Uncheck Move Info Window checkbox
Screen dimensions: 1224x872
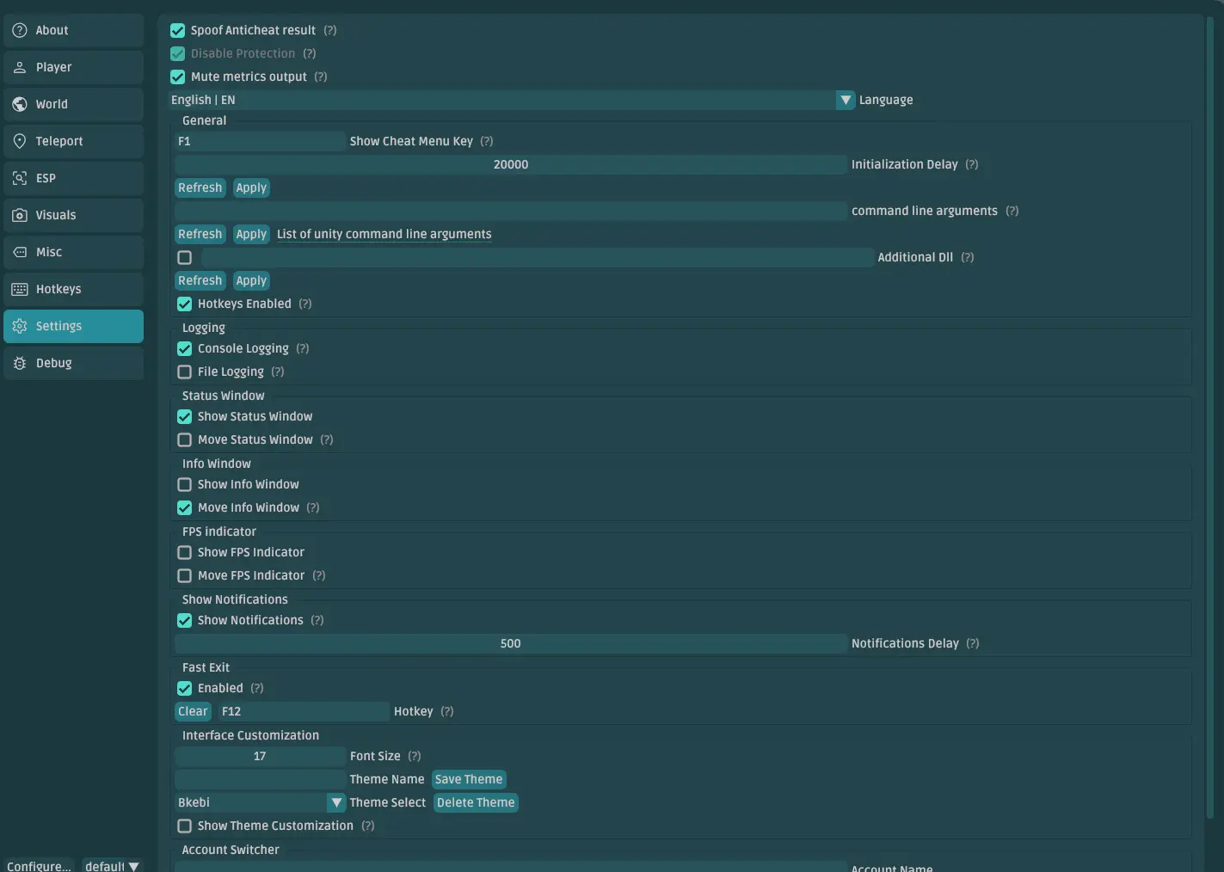click(x=185, y=507)
